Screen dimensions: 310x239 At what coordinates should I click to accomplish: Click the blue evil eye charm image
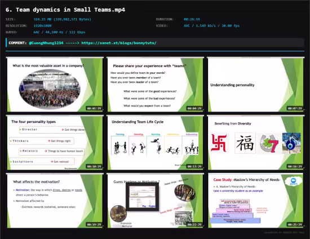291,143
